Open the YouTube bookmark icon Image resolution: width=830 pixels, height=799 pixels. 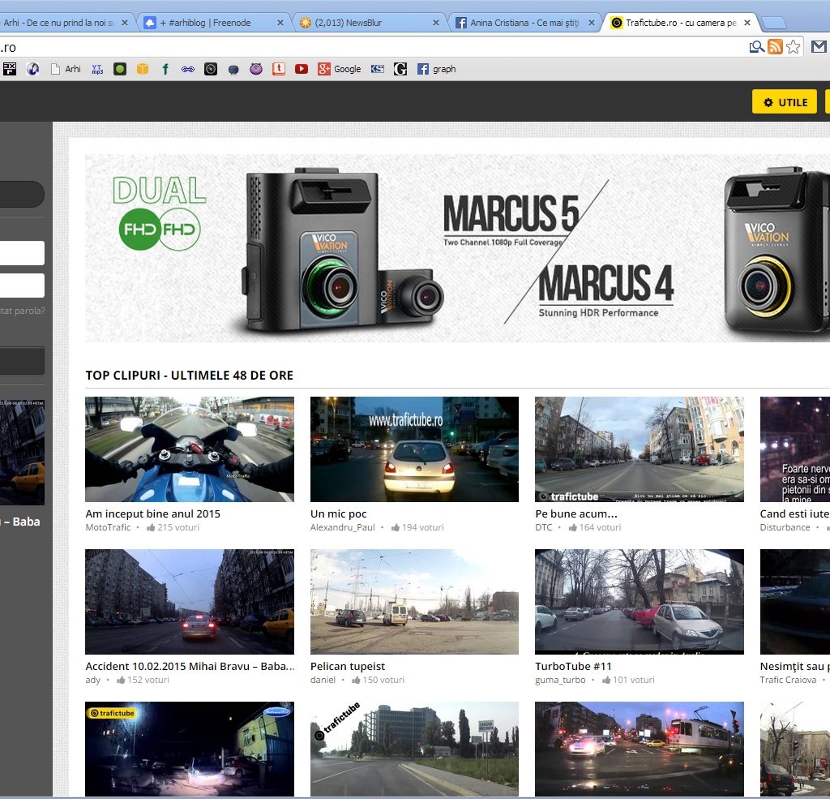(302, 69)
